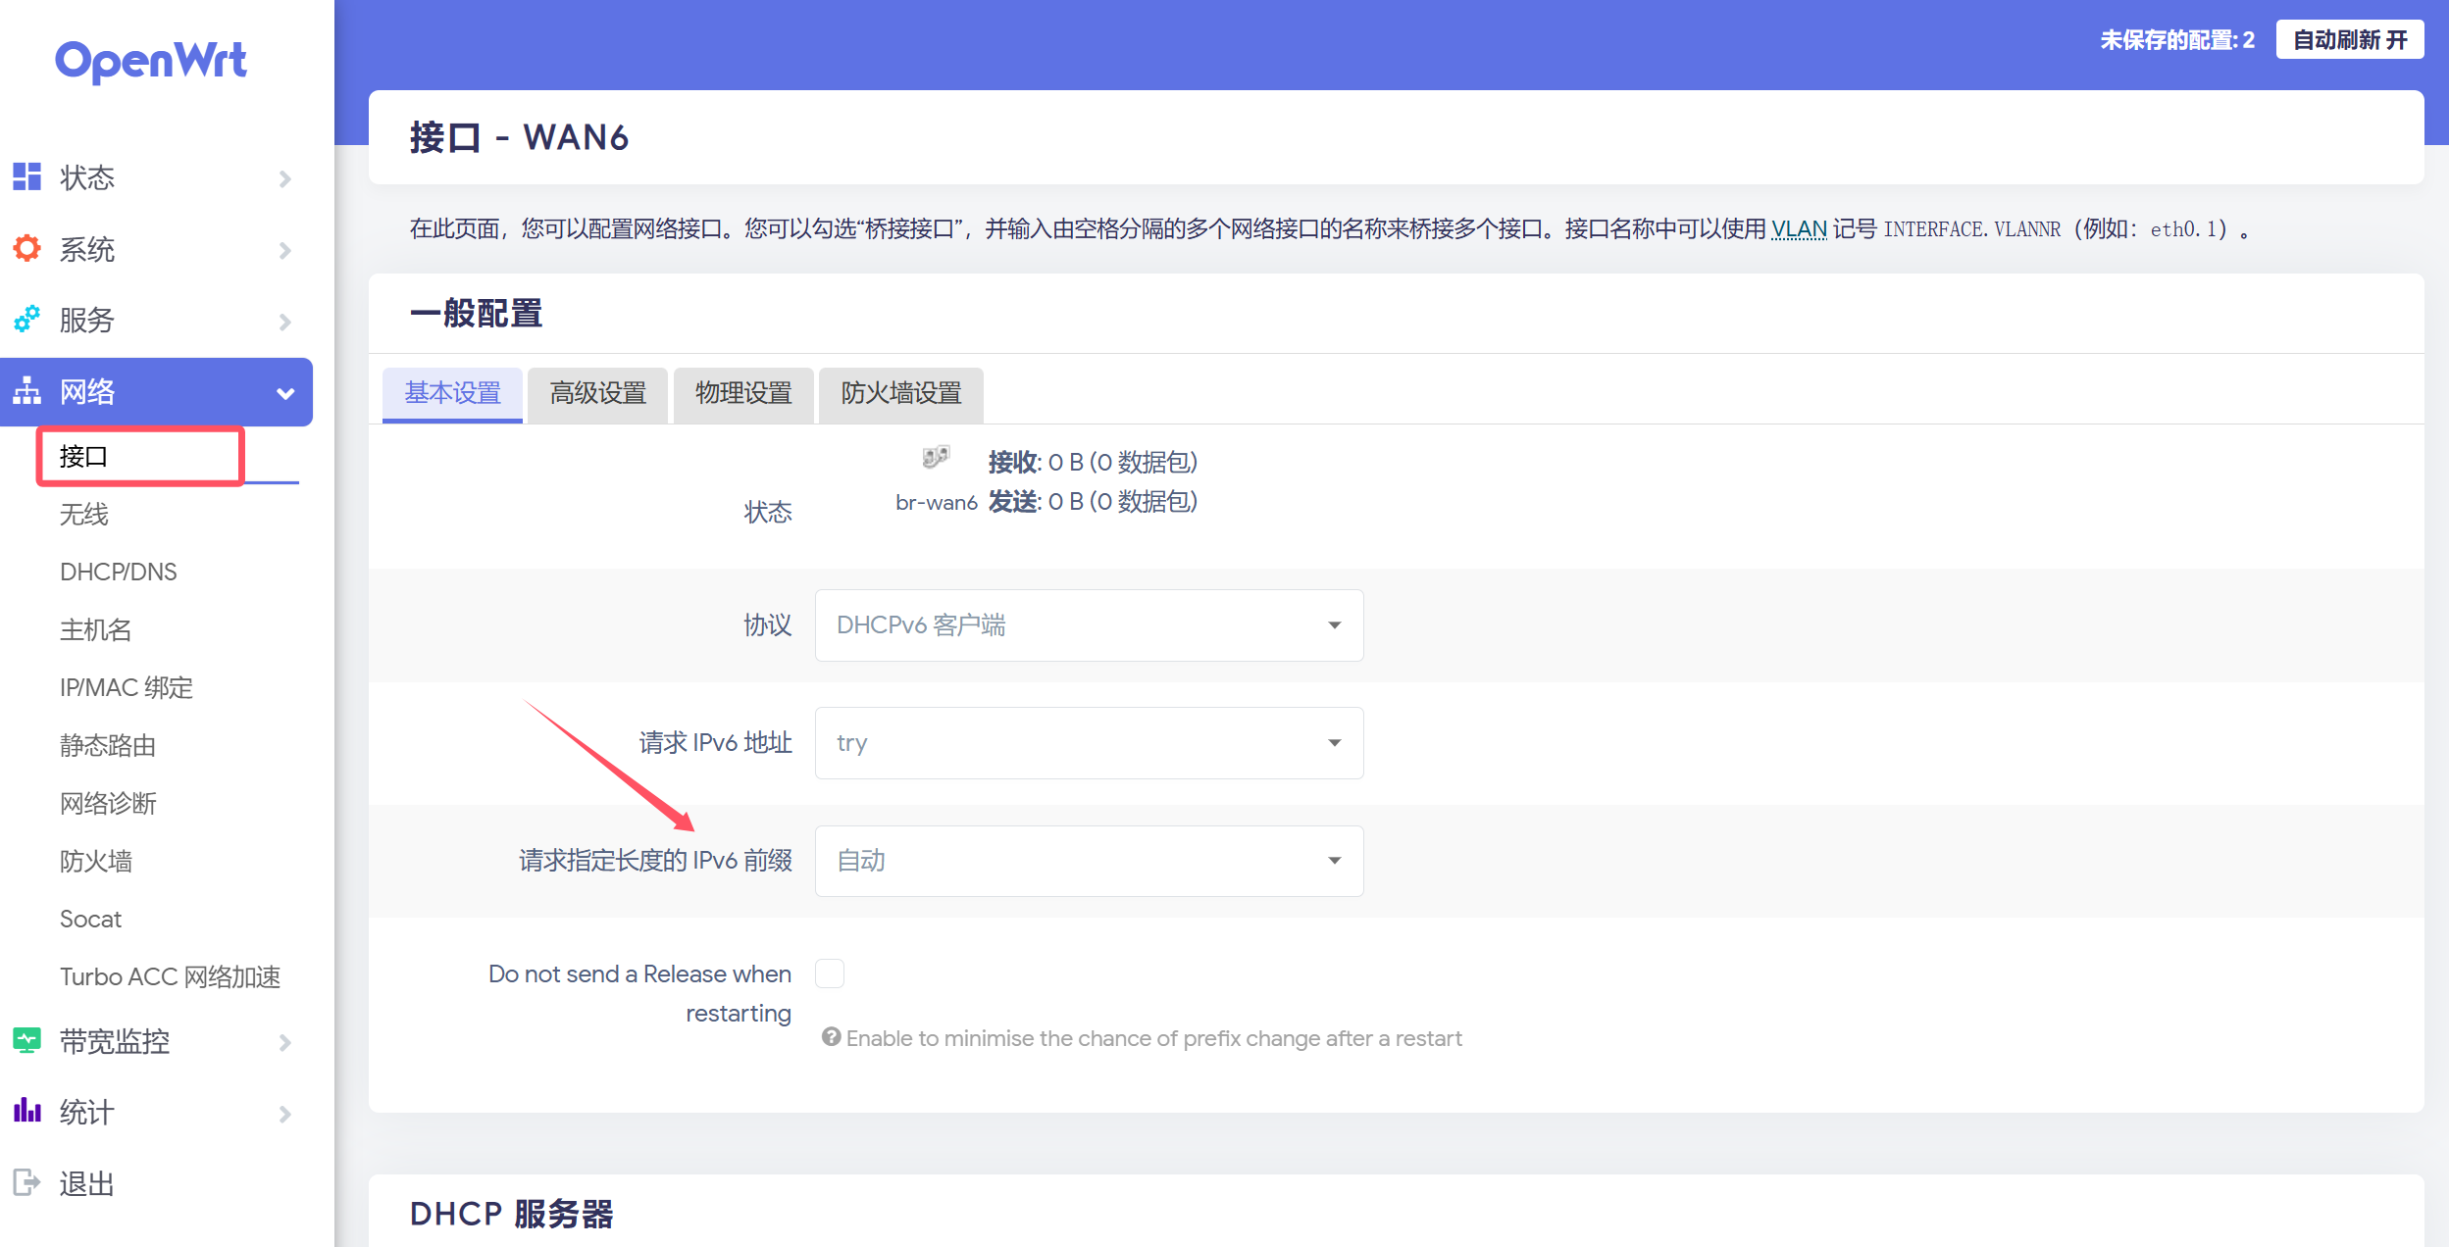Image resolution: width=2449 pixels, height=1247 pixels.
Task: View the unsaved configuration changes
Action: pyautogui.click(x=2176, y=40)
